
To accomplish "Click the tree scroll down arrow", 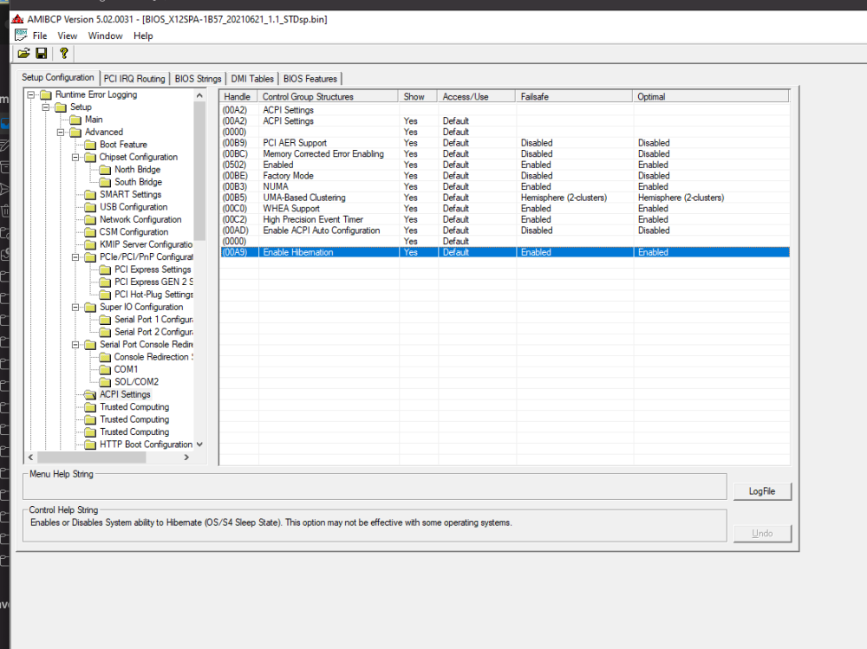I will coord(199,445).
